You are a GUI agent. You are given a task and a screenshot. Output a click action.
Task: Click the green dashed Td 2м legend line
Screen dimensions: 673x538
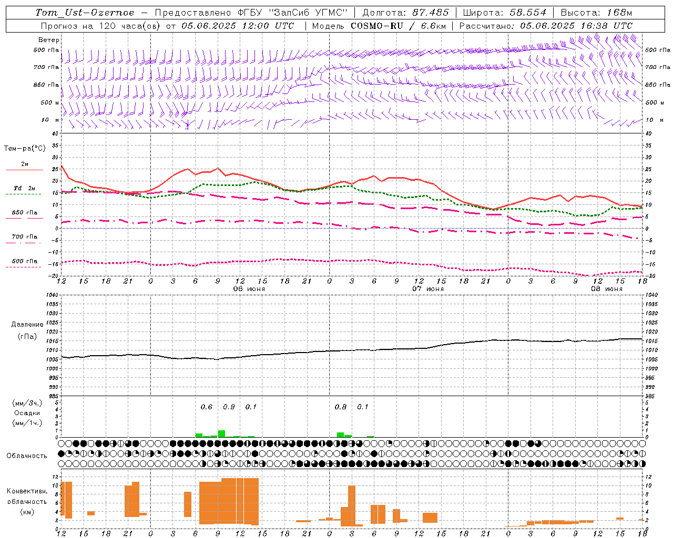click(x=24, y=194)
